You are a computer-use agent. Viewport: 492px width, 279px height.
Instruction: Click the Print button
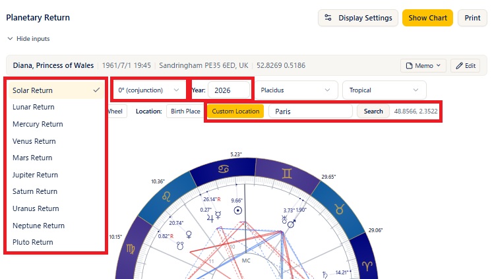472,18
